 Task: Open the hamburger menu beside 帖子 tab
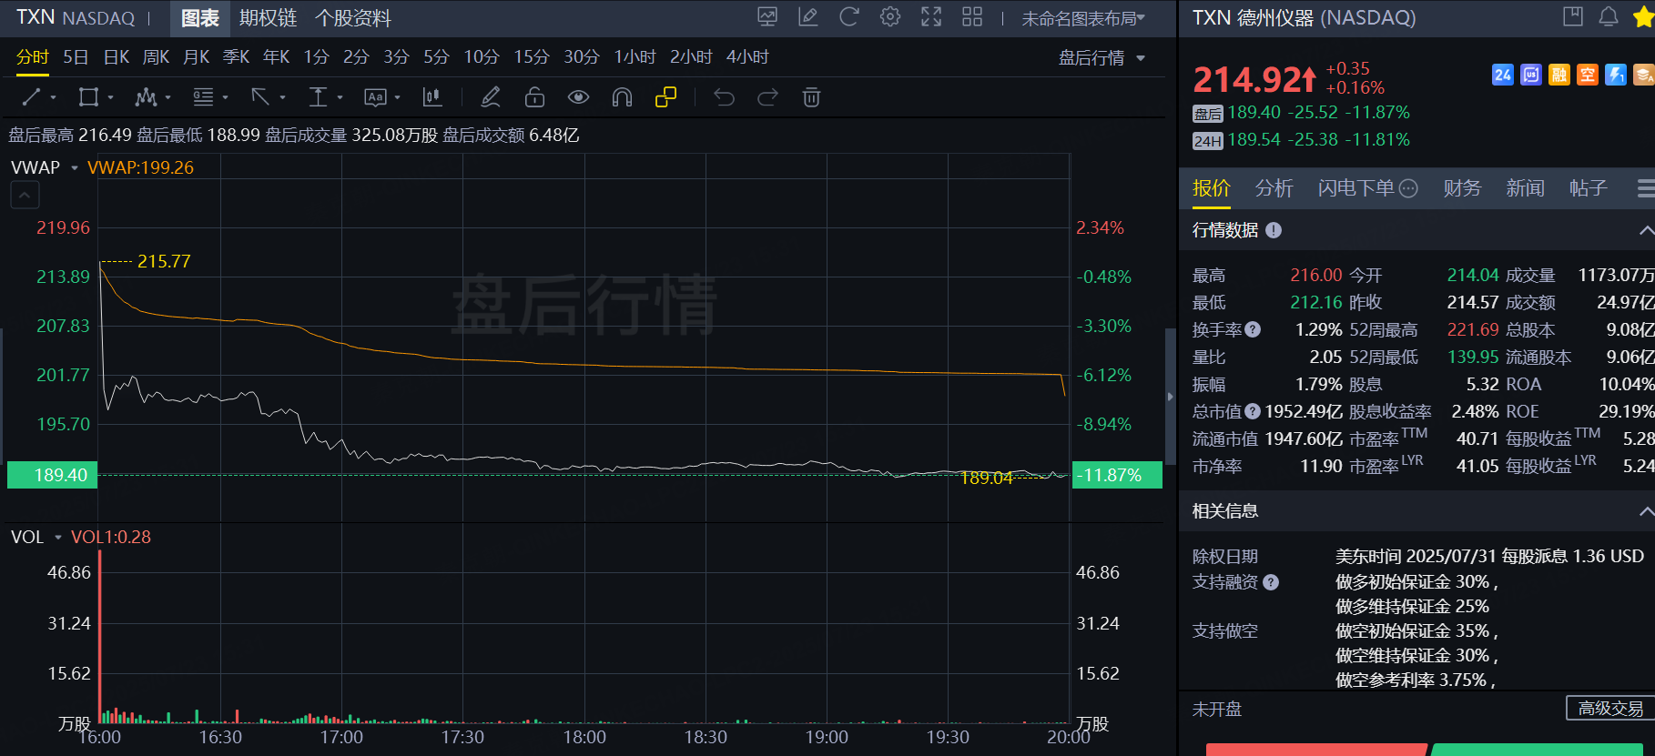pos(1645,188)
